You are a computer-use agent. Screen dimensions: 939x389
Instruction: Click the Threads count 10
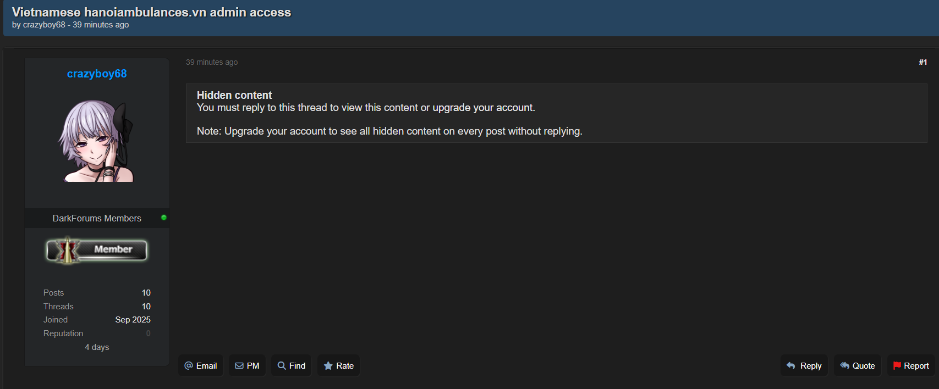[146, 307]
